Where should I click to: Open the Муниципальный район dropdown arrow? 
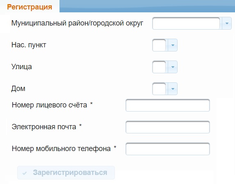(x=227, y=23)
